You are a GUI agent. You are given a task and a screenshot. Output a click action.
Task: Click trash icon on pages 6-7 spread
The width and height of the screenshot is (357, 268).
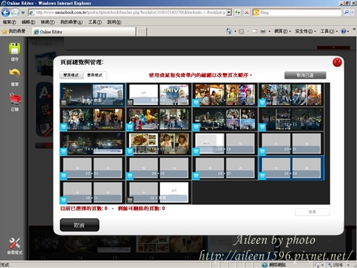[x=64, y=127]
